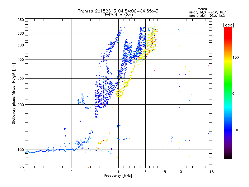Viewport: 249px width, 187px height.
Task: Click the 100 km height tick label
Action: tap(21, 150)
